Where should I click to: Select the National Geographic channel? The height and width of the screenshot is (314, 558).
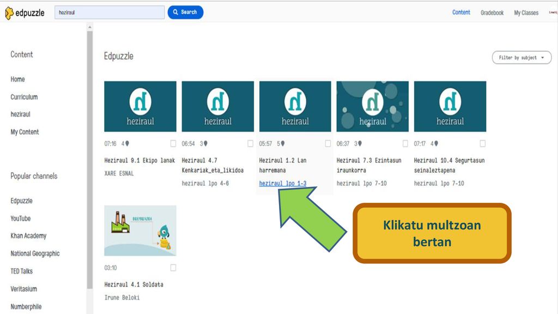point(35,253)
